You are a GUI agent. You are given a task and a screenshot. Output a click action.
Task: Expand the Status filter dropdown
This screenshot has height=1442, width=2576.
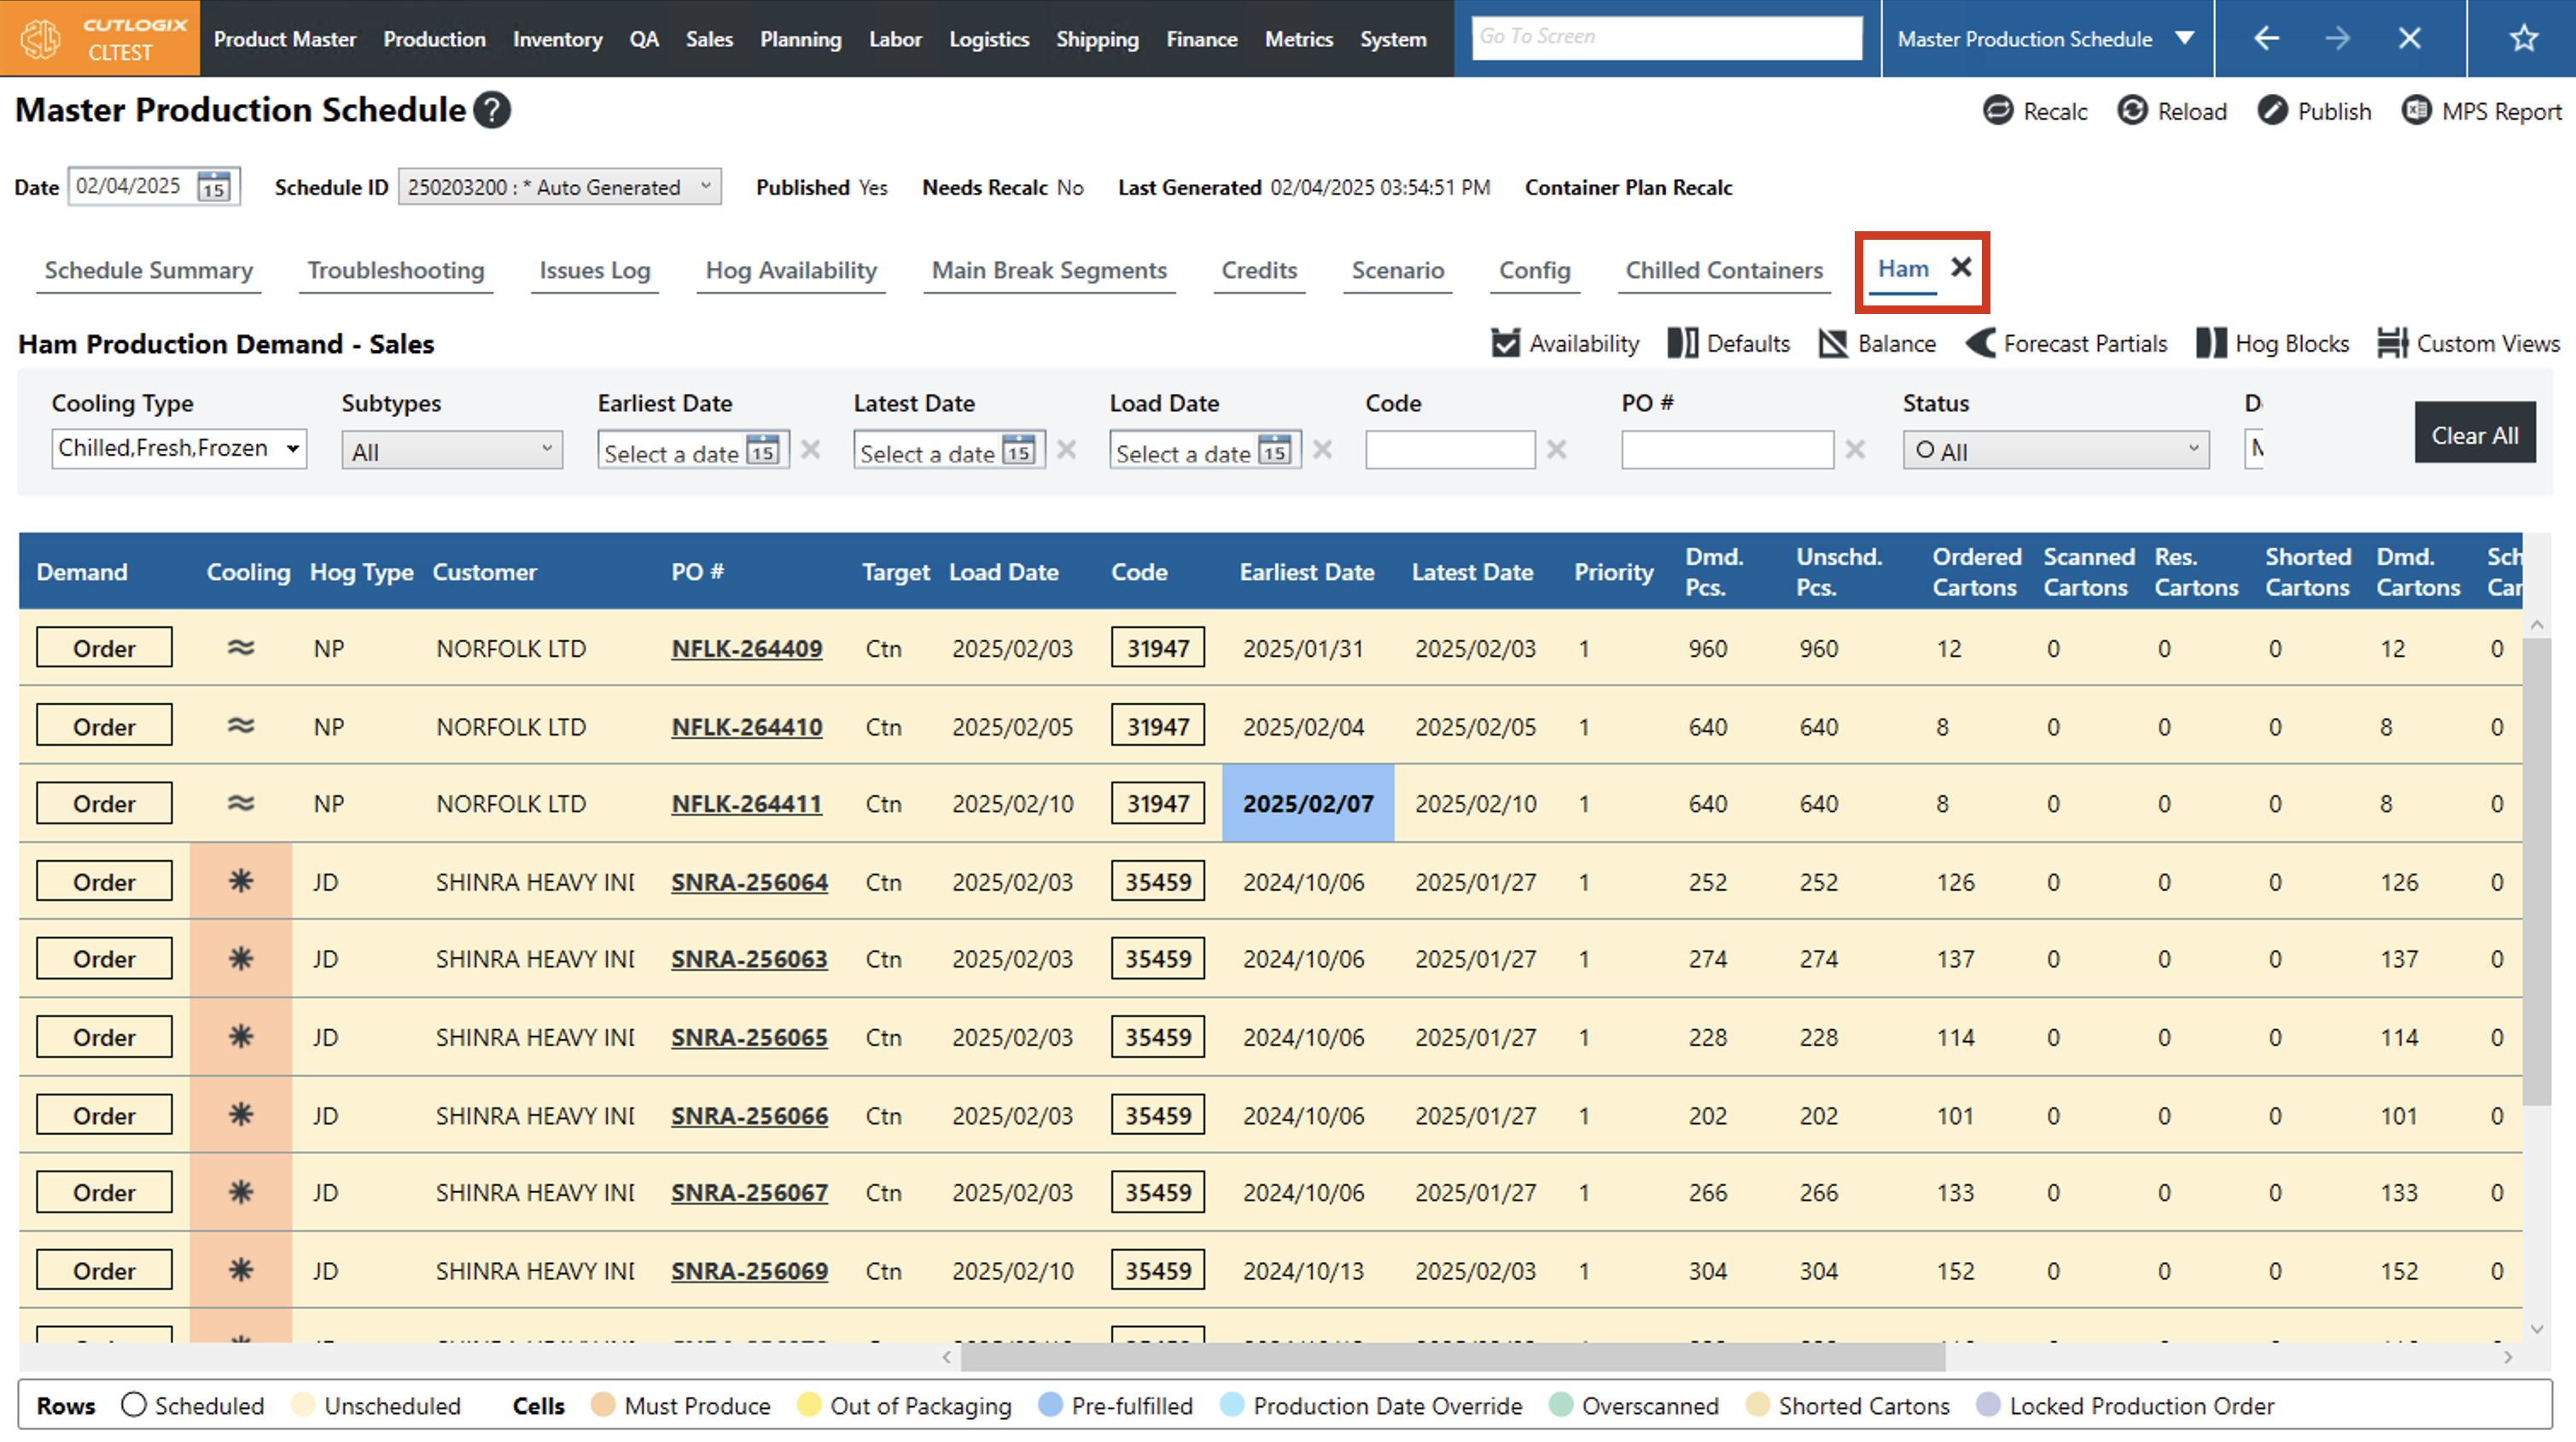click(x=2055, y=451)
